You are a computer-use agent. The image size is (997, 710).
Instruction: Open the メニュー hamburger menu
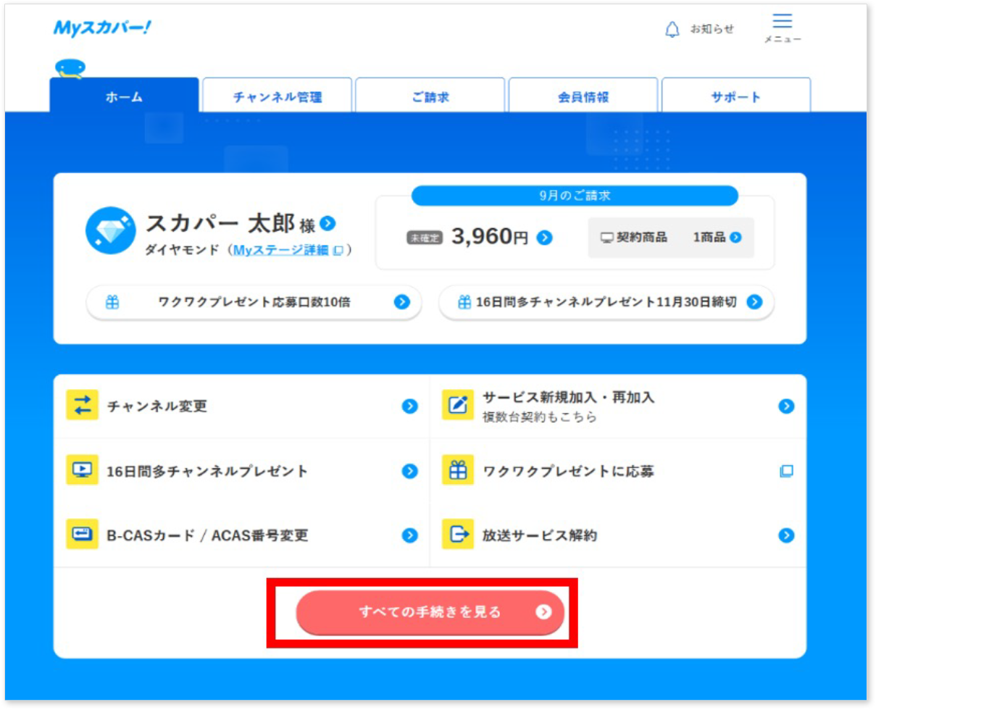(x=782, y=28)
